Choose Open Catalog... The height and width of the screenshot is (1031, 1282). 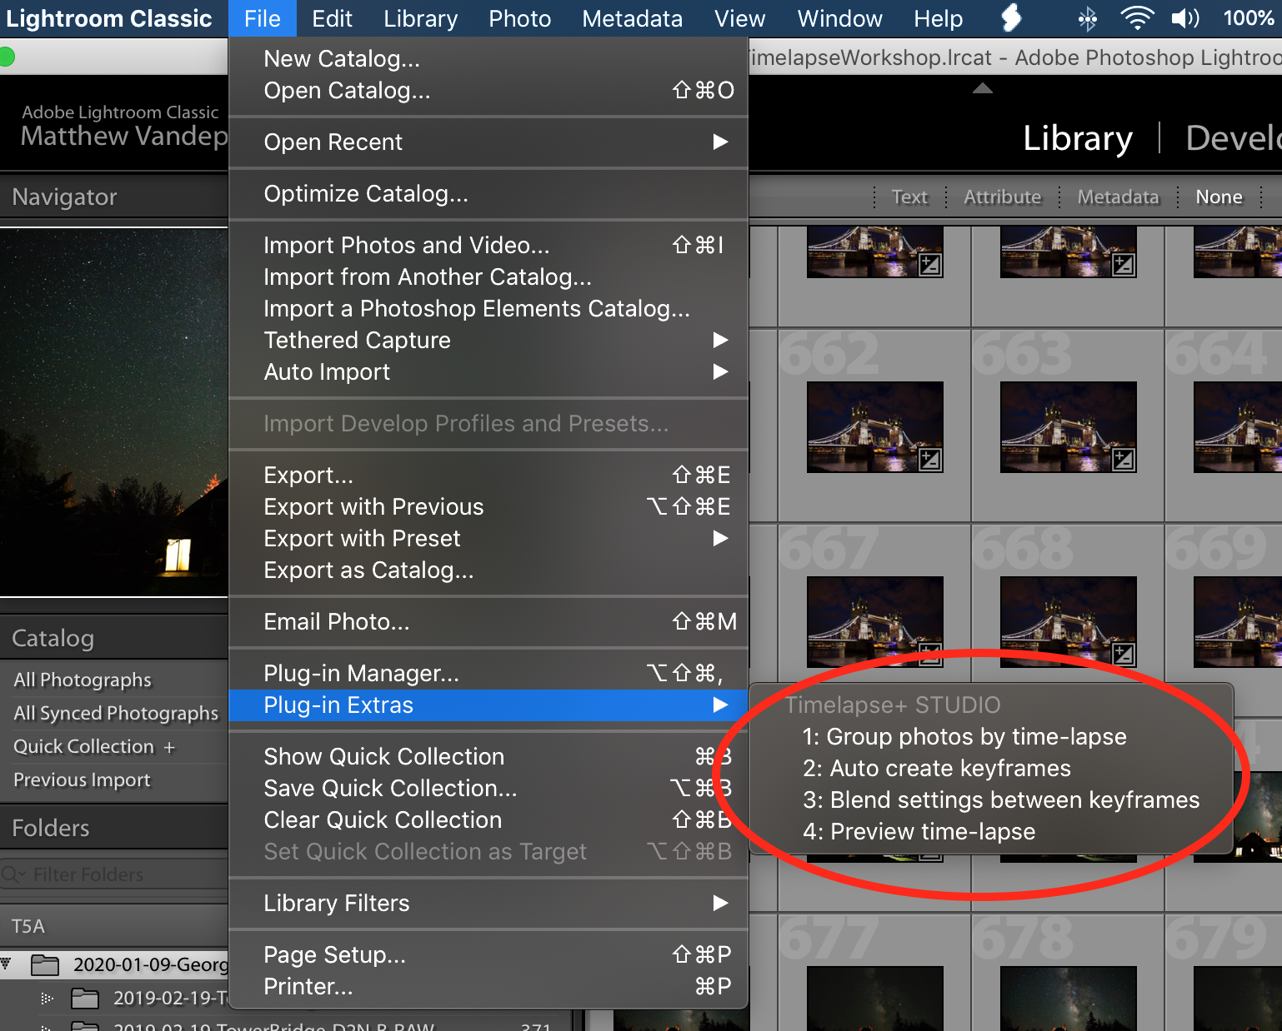[488, 91]
